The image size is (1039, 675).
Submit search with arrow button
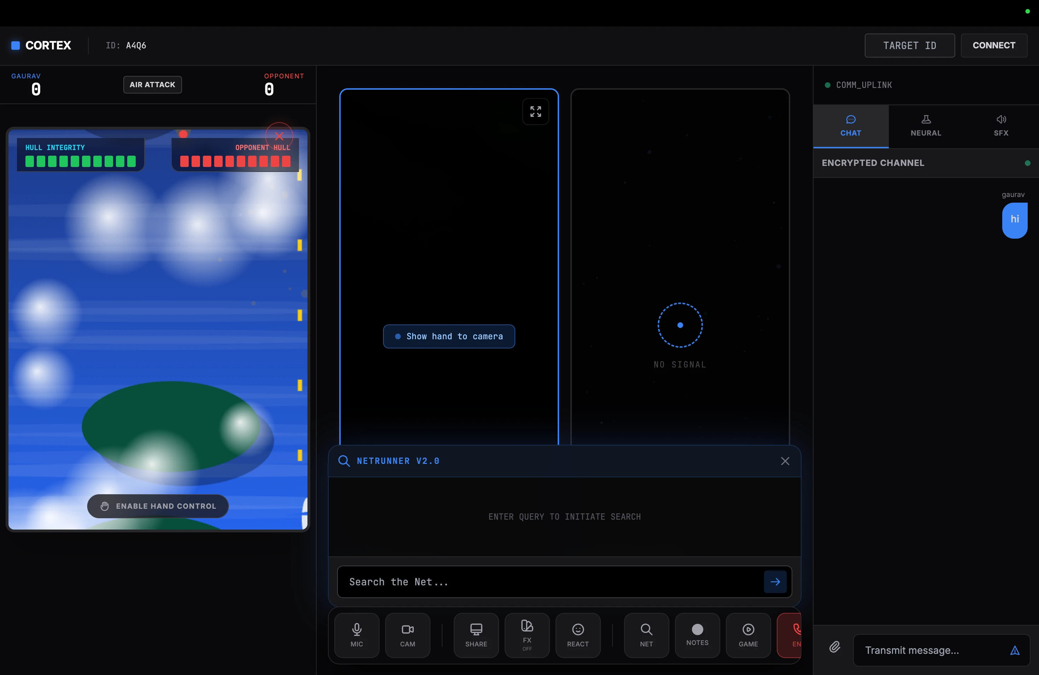[x=775, y=582]
